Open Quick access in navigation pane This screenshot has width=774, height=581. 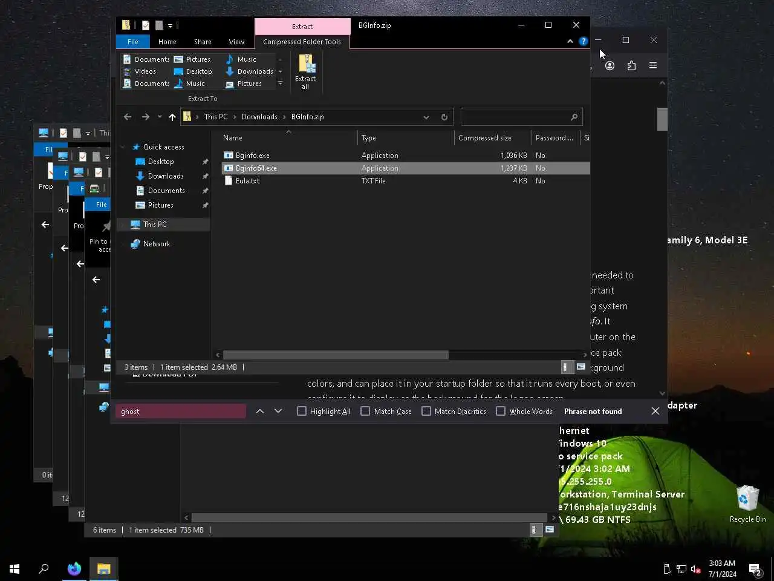tap(163, 147)
